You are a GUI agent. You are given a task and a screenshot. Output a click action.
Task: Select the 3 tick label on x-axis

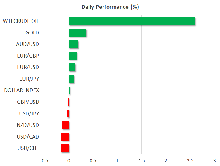coord(214,161)
